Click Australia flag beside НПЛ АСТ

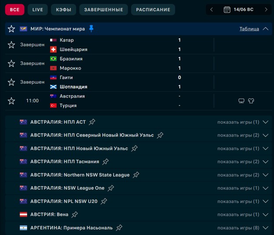(23, 122)
